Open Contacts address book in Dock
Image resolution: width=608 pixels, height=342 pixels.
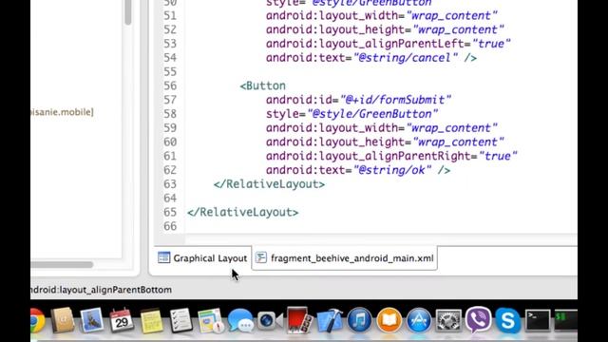point(63,320)
